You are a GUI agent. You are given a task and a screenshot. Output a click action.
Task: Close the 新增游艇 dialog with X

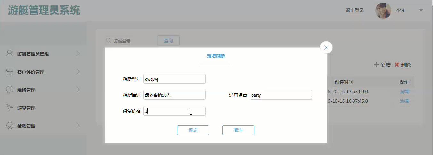click(x=326, y=48)
